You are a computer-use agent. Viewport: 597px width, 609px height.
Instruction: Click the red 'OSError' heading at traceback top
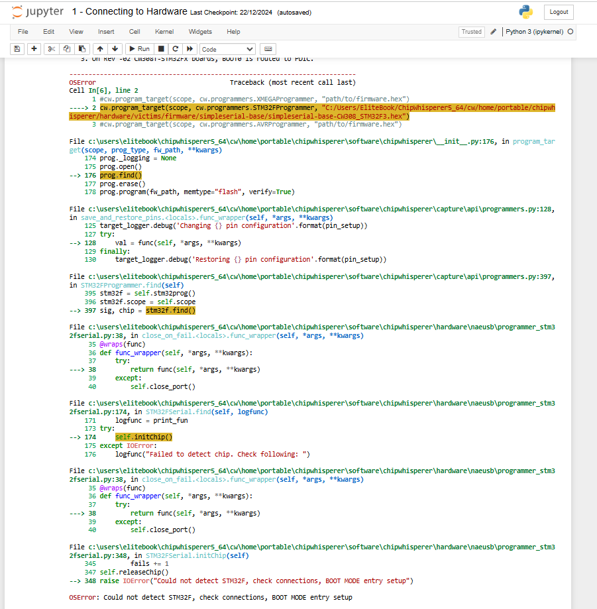pos(82,82)
